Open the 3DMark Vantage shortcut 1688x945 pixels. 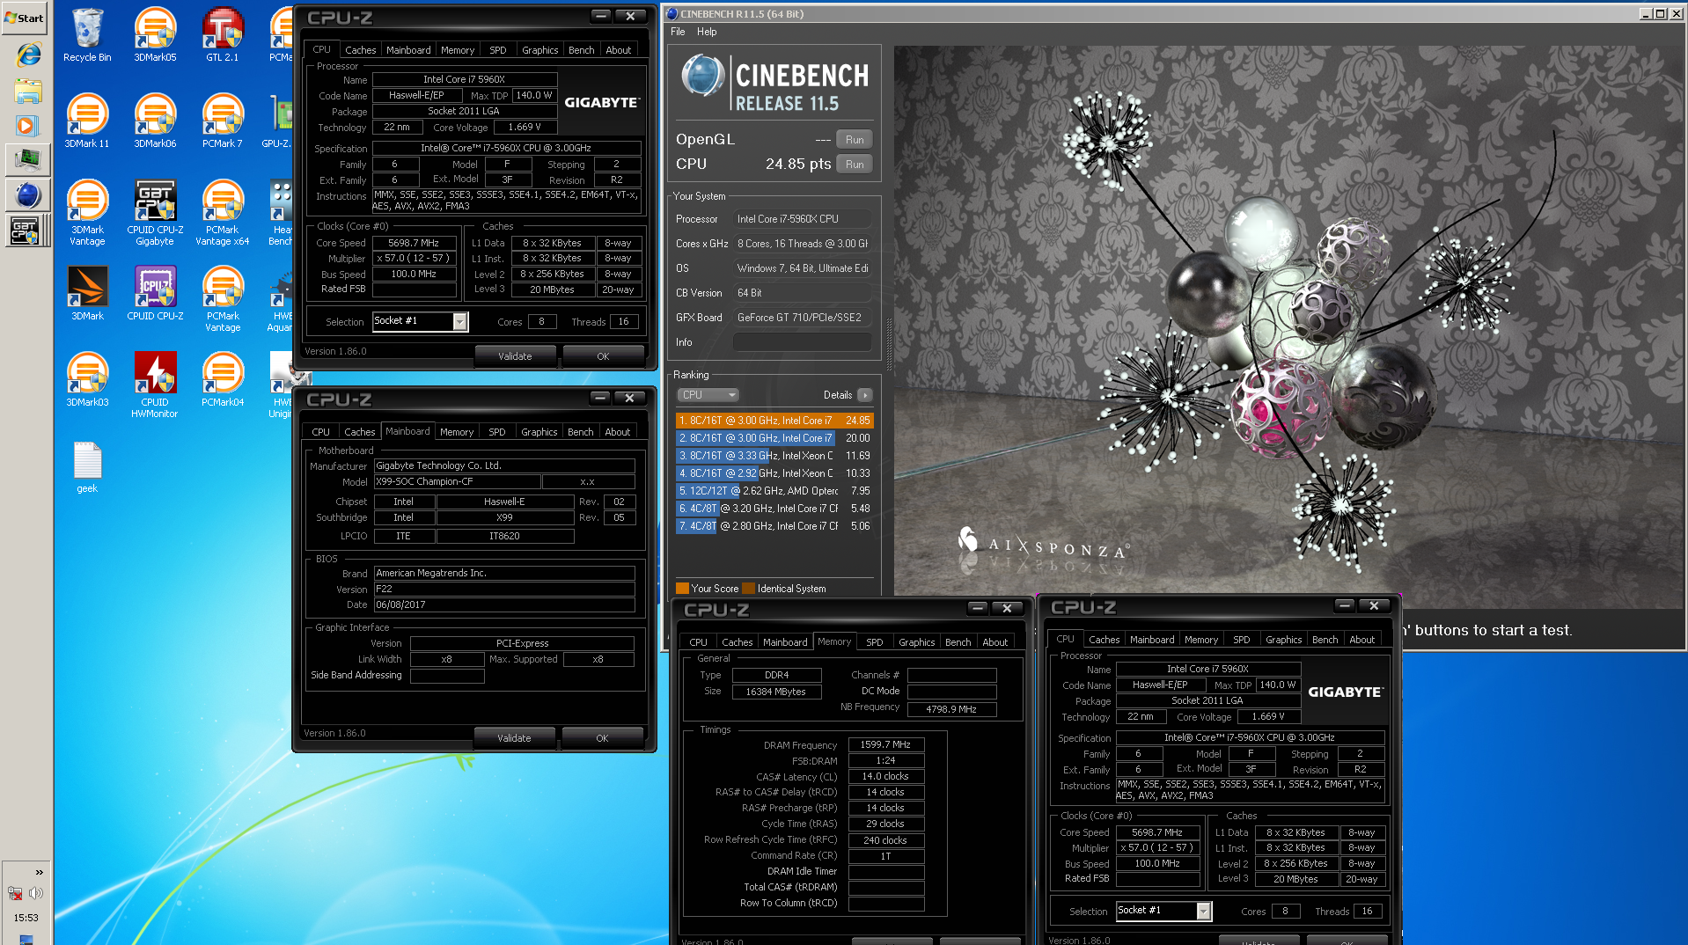(x=87, y=212)
